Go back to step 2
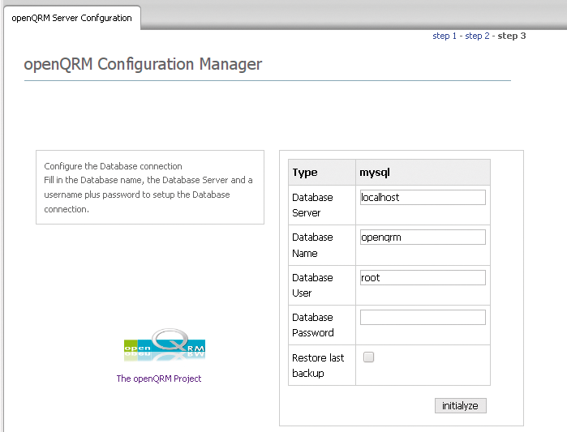Image resolution: width=567 pixels, height=432 pixels. (x=477, y=36)
